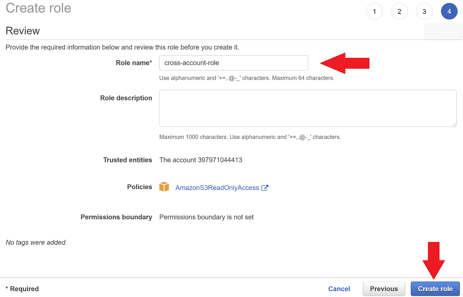Click the Trusted entities account number text
Viewport: 463px width, 297px height.
click(x=200, y=160)
